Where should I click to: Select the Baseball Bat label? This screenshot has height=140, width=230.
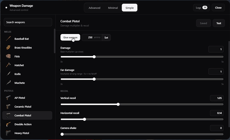pyautogui.click(x=22, y=39)
